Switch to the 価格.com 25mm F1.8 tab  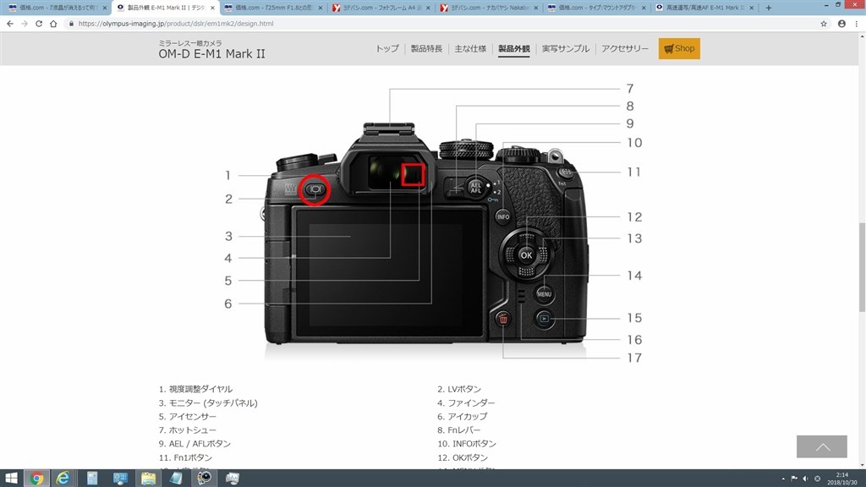(271, 8)
